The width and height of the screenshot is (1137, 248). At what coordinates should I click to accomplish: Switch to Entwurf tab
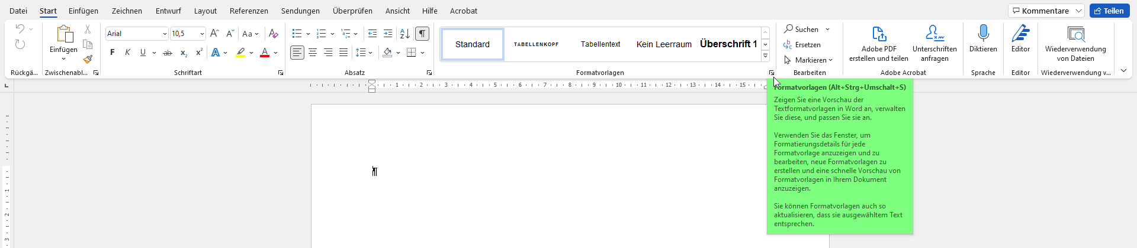point(168,11)
